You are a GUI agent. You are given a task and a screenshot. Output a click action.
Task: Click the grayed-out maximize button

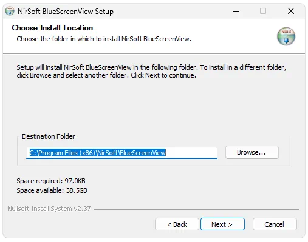pyautogui.click(x=263, y=11)
